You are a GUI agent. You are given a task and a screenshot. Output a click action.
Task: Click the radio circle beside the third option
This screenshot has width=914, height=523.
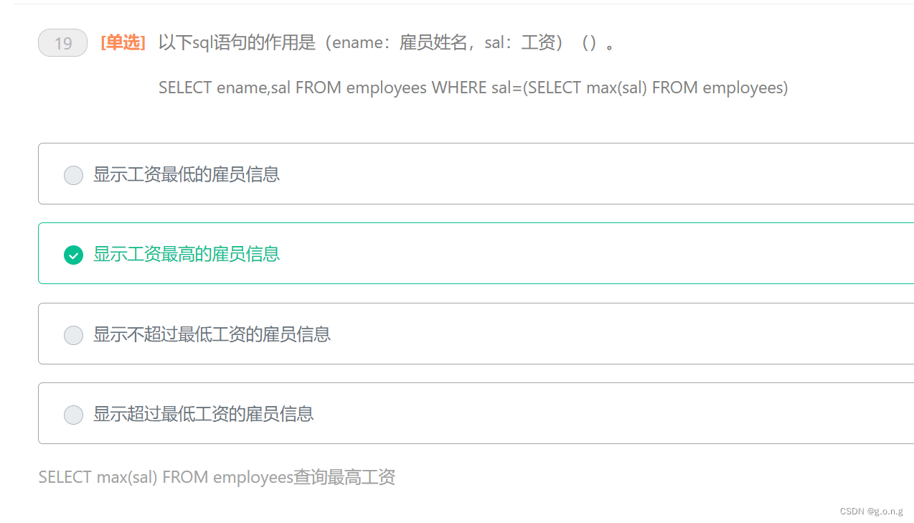(73, 334)
